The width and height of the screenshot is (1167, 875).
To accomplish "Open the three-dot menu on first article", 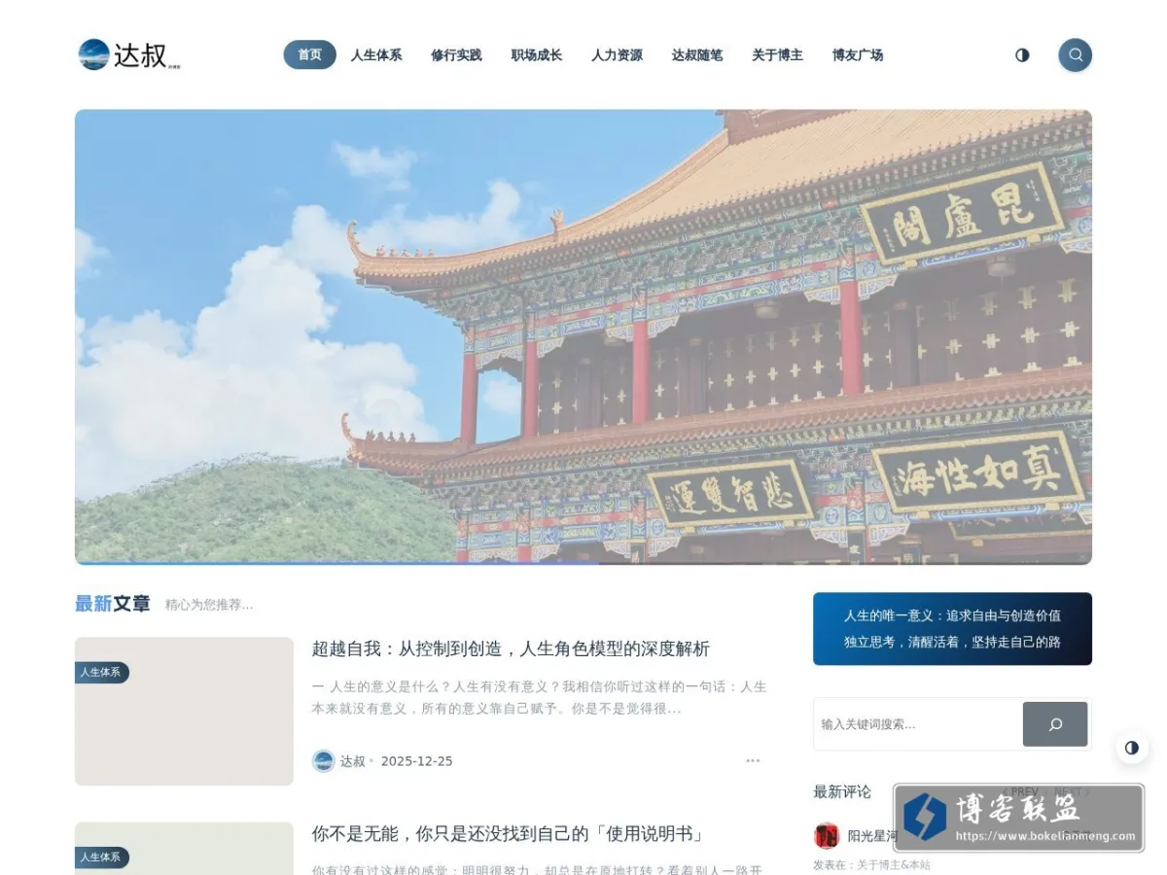I will (753, 760).
